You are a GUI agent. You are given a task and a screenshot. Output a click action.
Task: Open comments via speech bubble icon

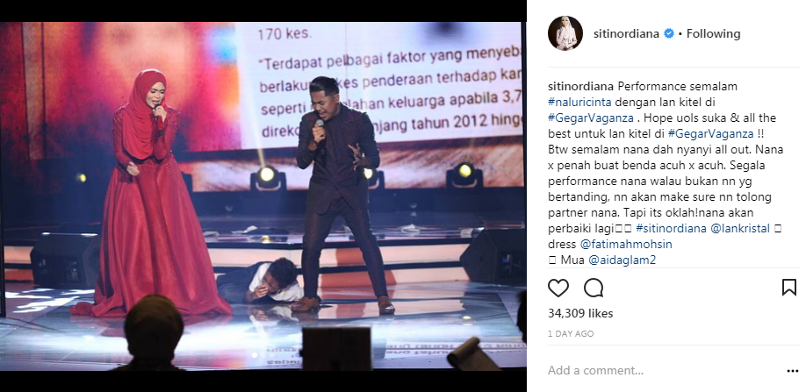[594, 288]
